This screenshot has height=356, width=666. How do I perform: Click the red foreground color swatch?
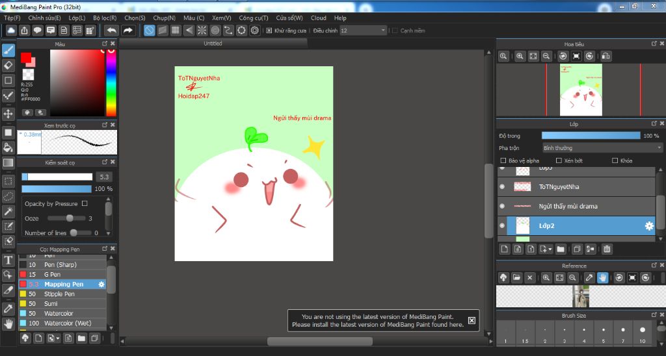26,57
